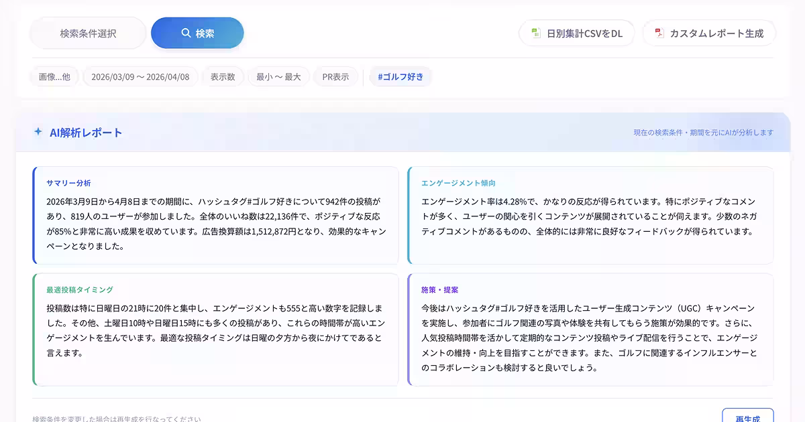Toggle the #ゴルフ好き hashtag filter
805x422 pixels.
pos(400,76)
